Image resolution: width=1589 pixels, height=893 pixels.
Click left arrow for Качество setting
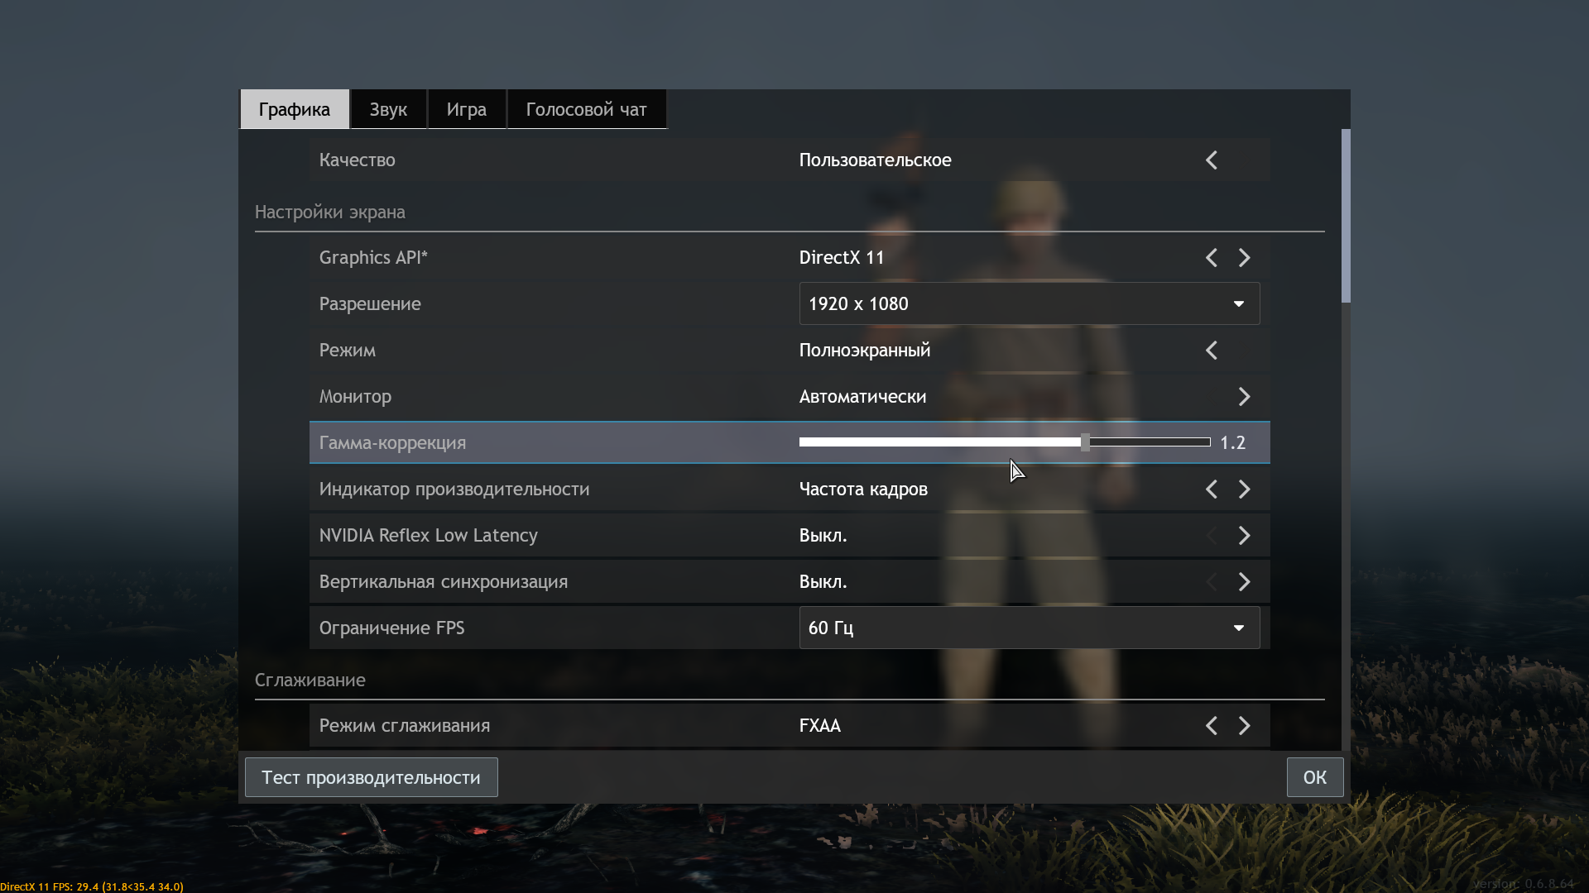click(1212, 160)
